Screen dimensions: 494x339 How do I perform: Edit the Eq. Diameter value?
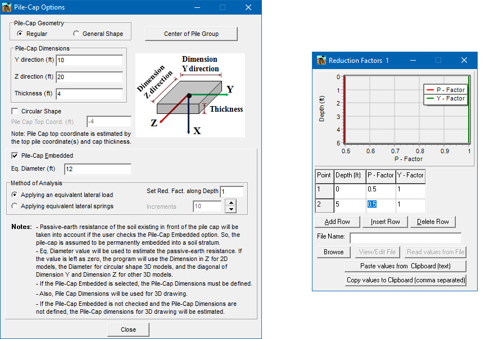click(97, 169)
